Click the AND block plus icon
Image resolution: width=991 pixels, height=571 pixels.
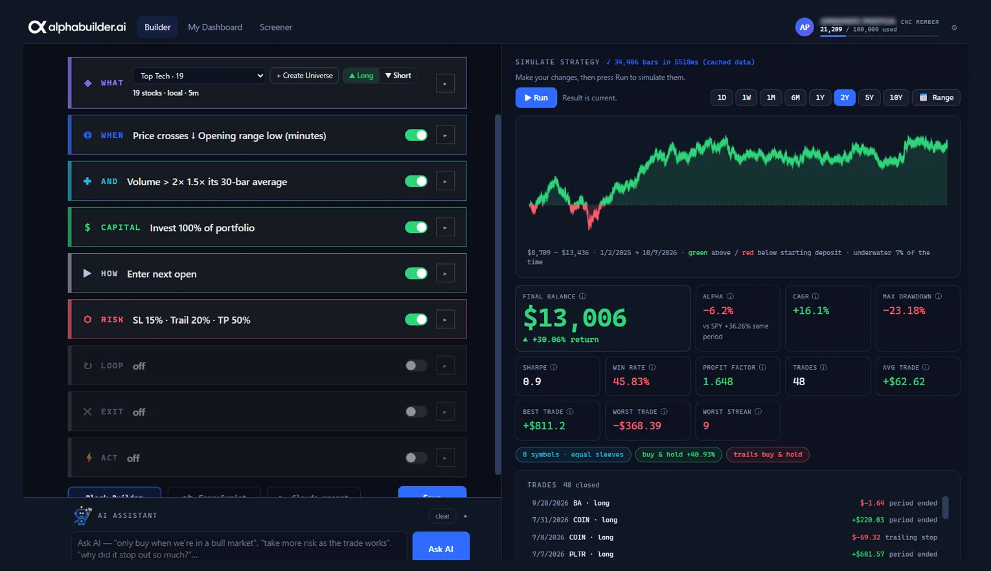(87, 181)
